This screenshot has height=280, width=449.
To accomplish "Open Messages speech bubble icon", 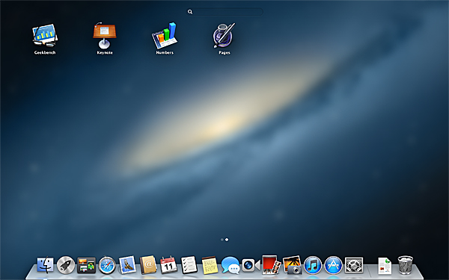I will (x=230, y=265).
